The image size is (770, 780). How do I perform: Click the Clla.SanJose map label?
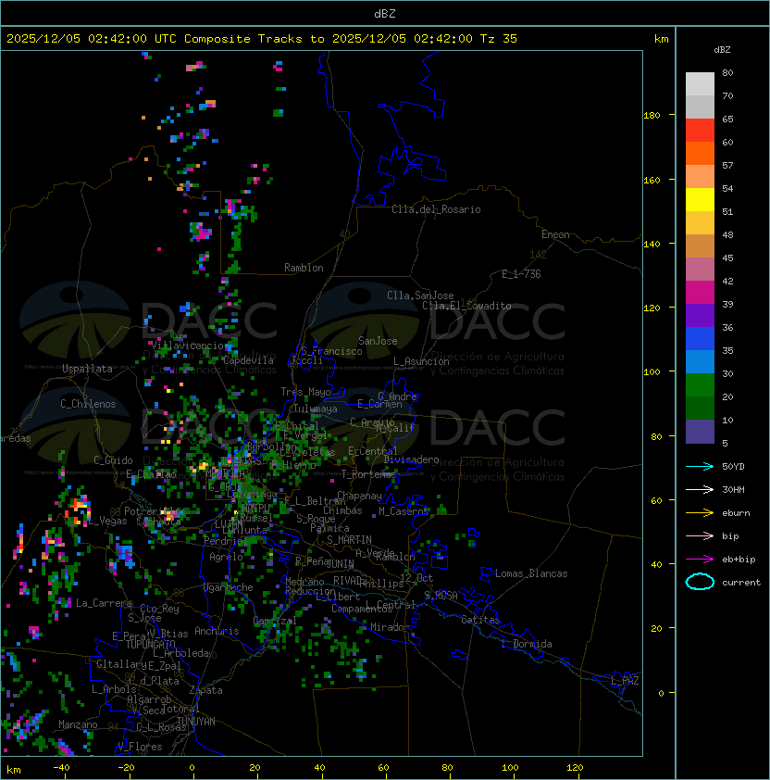click(x=420, y=296)
